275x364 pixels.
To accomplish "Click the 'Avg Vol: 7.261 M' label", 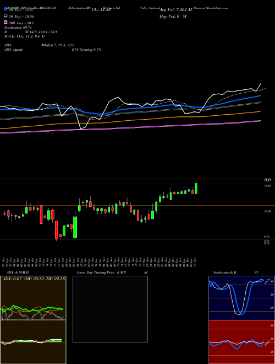I will click(175, 10).
